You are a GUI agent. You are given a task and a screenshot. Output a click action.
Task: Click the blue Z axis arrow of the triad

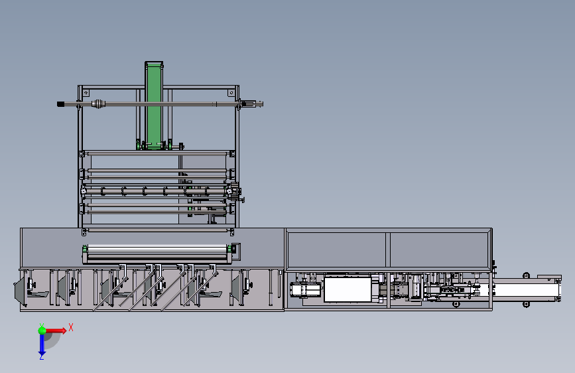[42, 345]
